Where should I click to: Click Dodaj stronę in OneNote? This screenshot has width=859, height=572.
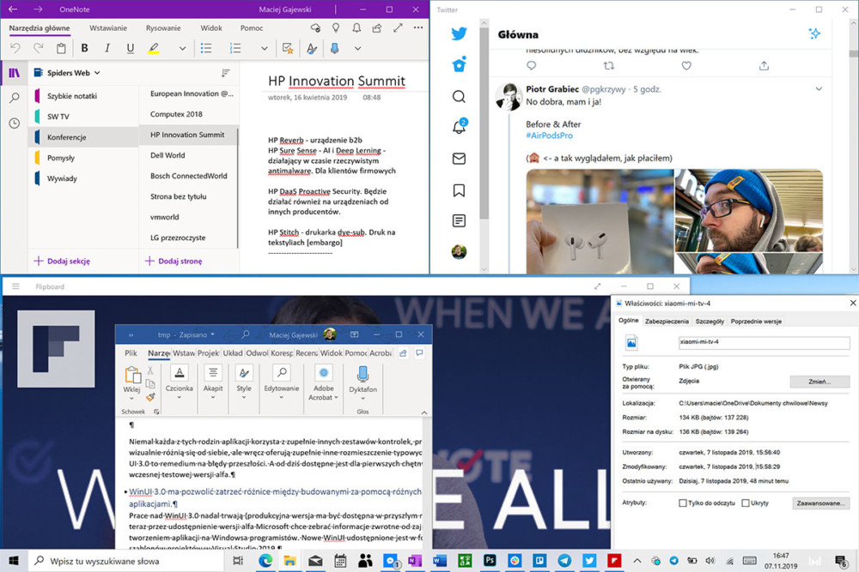tap(174, 261)
